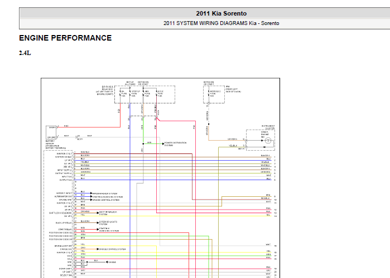Image resolution: width=390 pixels, height=278 pixels.
Task: Click the "IPM (REAR LEFT SIDE OF DASH)" label
Action: (x=233, y=89)
